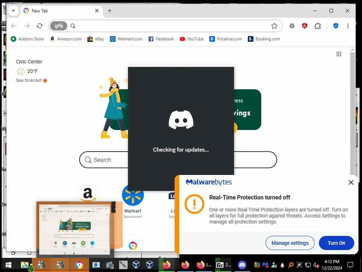
Task: Click See forecast weather link
Action: point(29,80)
